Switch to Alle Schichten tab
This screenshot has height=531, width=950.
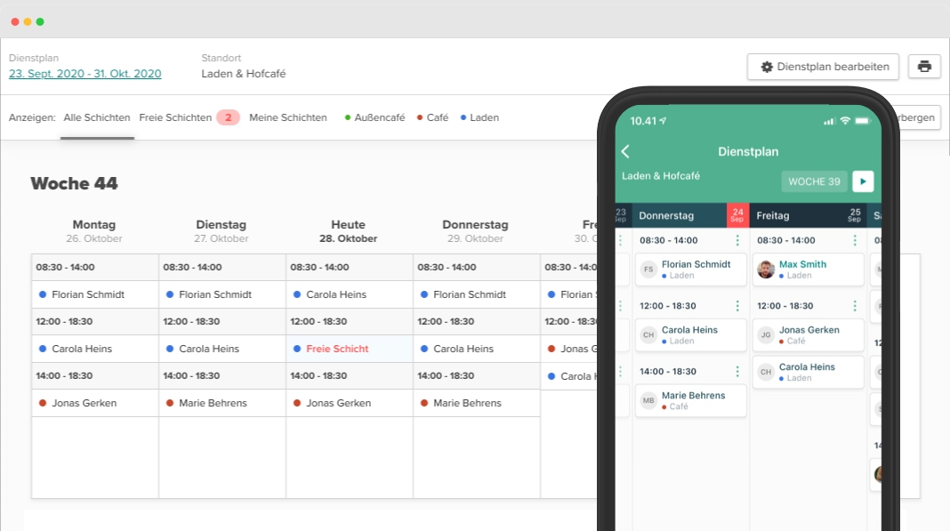tap(97, 117)
